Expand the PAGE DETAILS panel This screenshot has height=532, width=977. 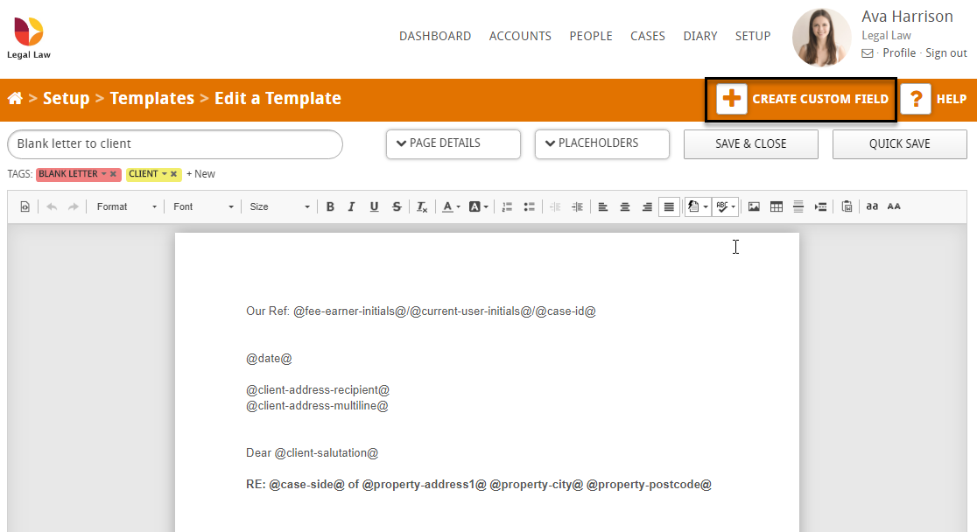click(x=453, y=143)
